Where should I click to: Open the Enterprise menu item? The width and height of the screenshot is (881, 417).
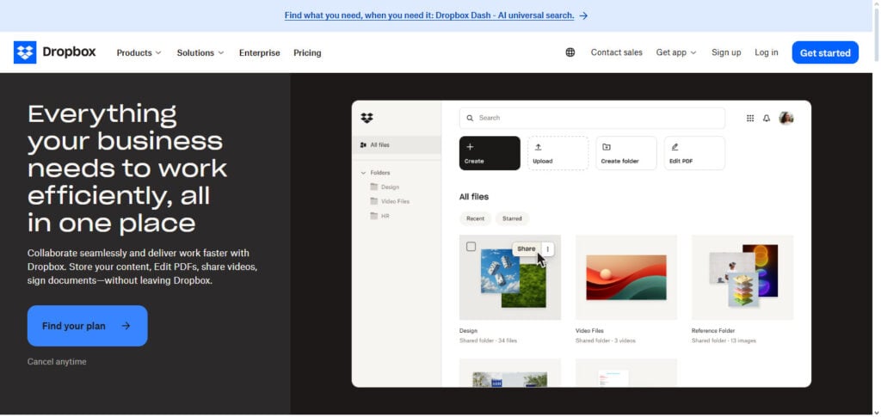(x=260, y=52)
